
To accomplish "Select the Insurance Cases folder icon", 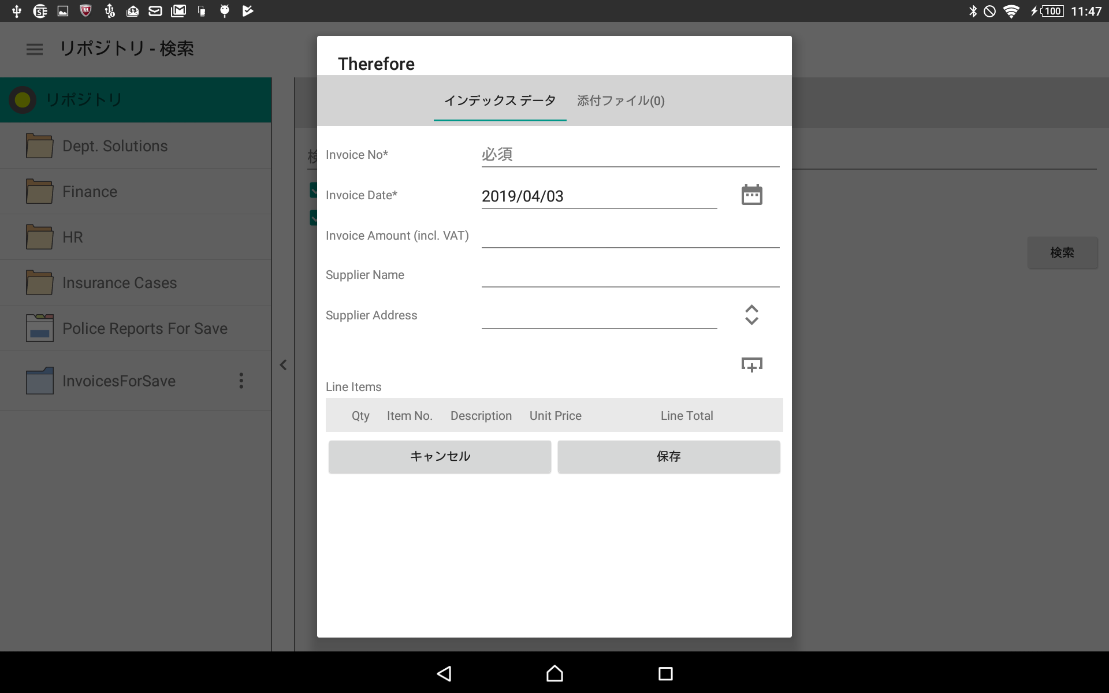I will pyautogui.click(x=39, y=282).
